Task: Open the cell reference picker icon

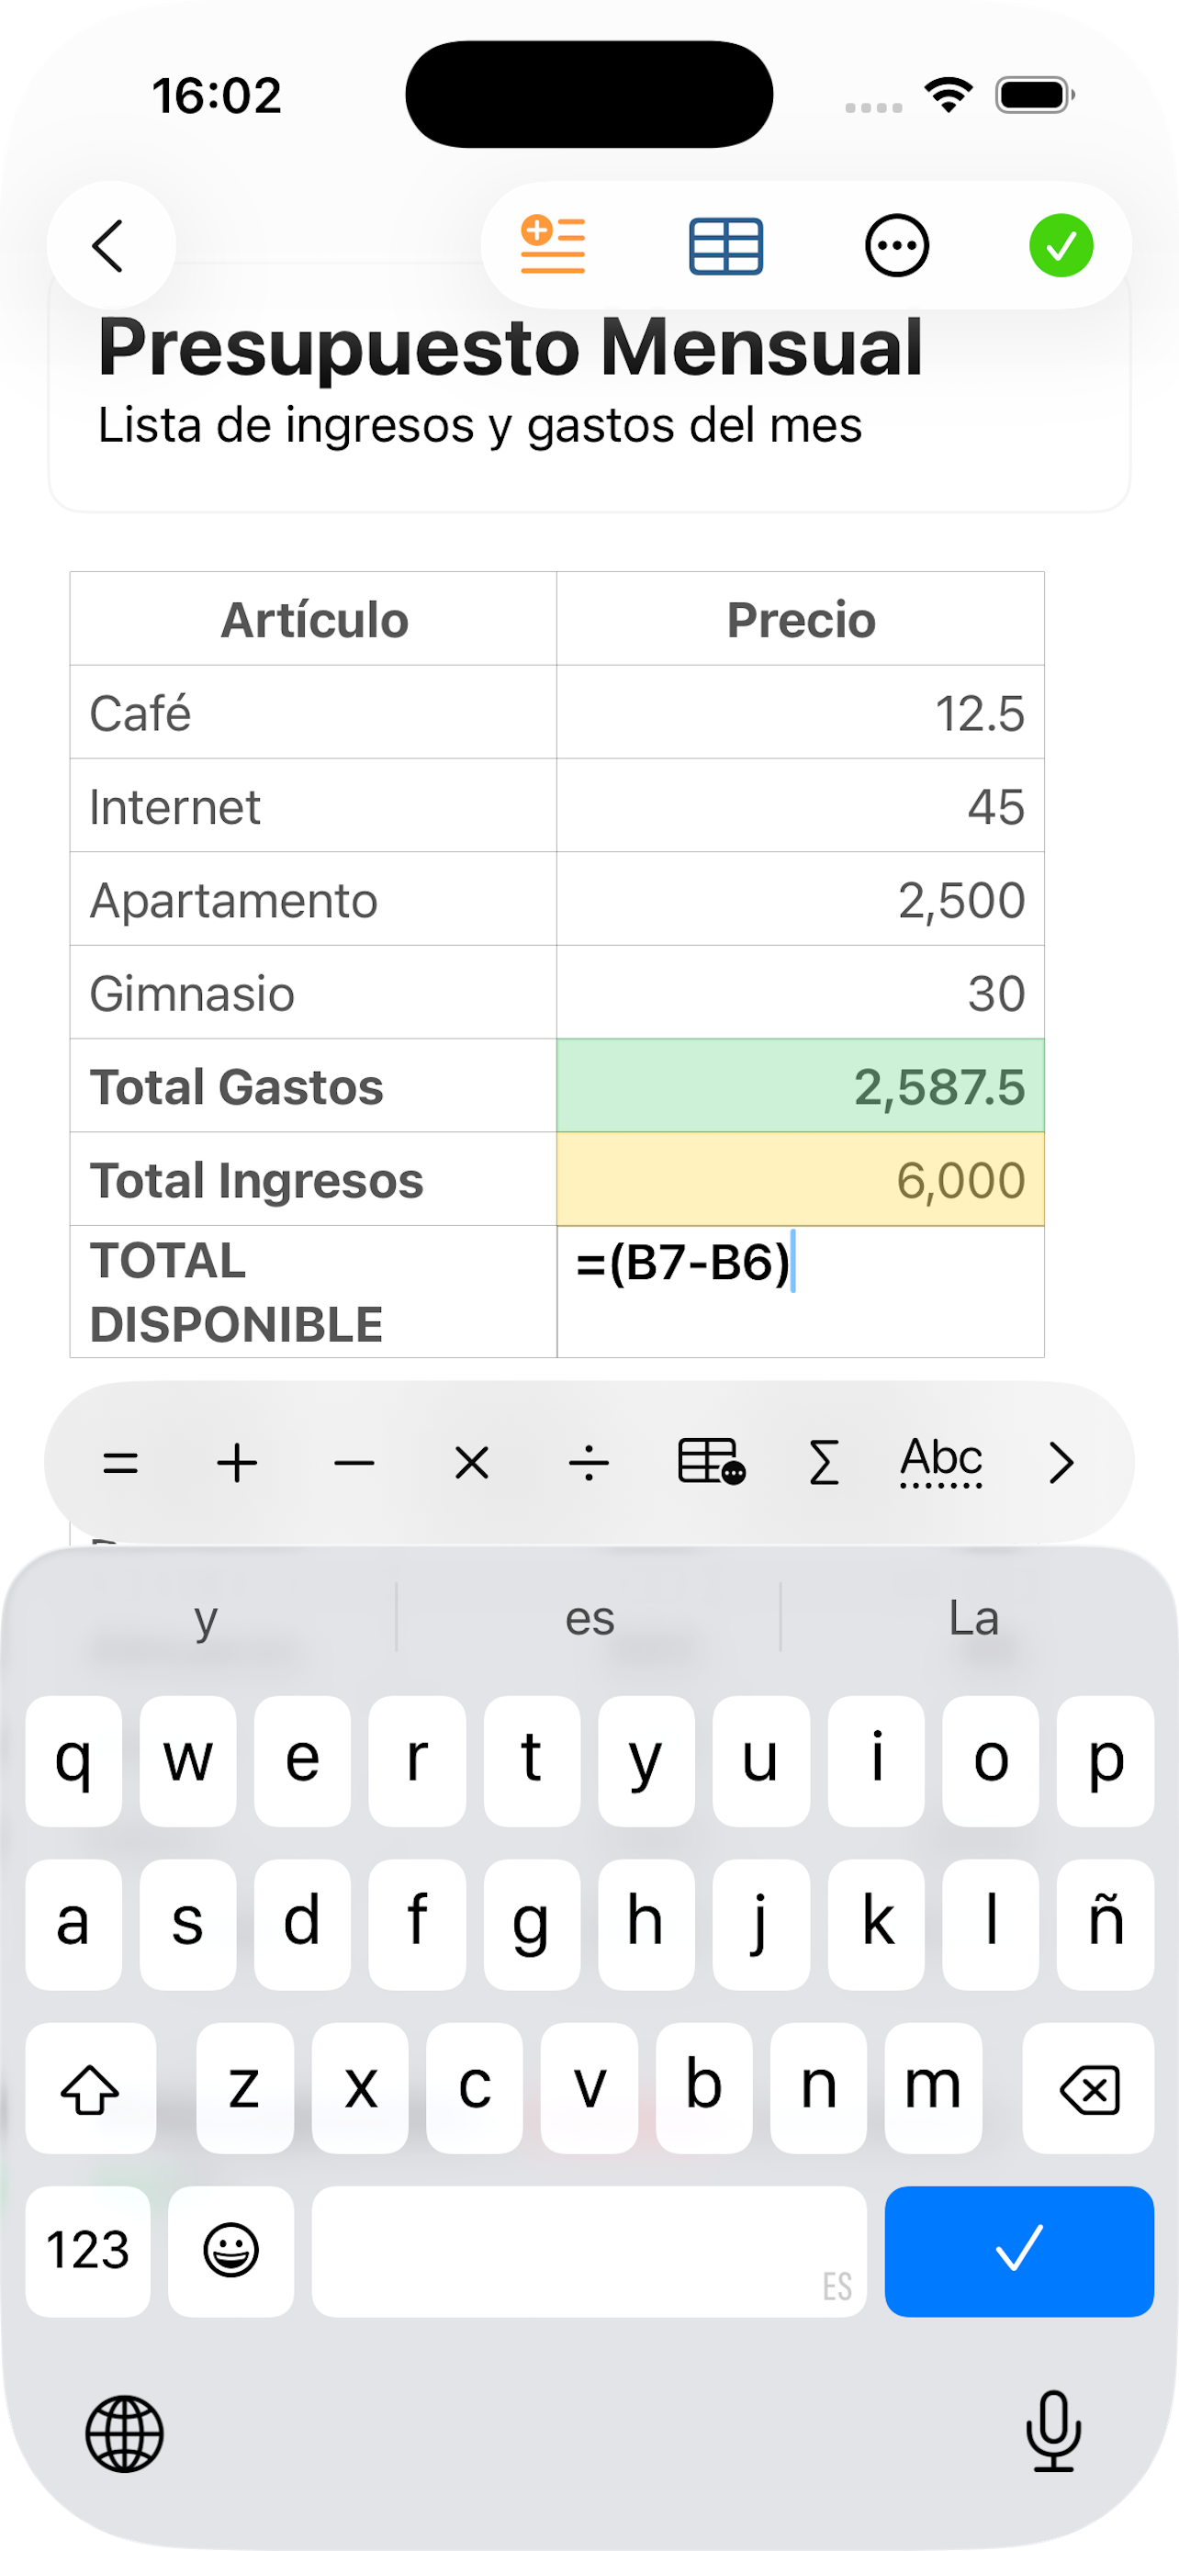Action: 711,1462
